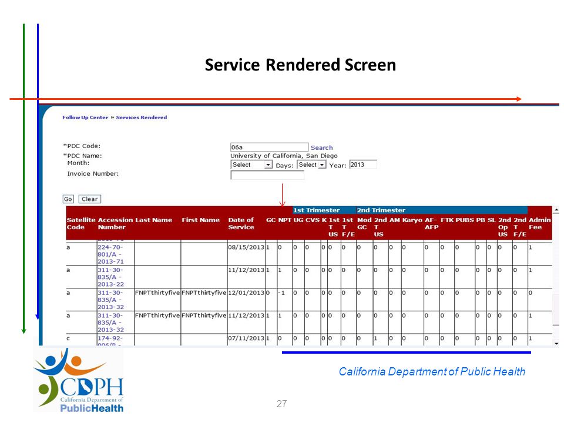The height and width of the screenshot is (423, 564).
Task: Click the Last Name column header
Action: click(153, 220)
